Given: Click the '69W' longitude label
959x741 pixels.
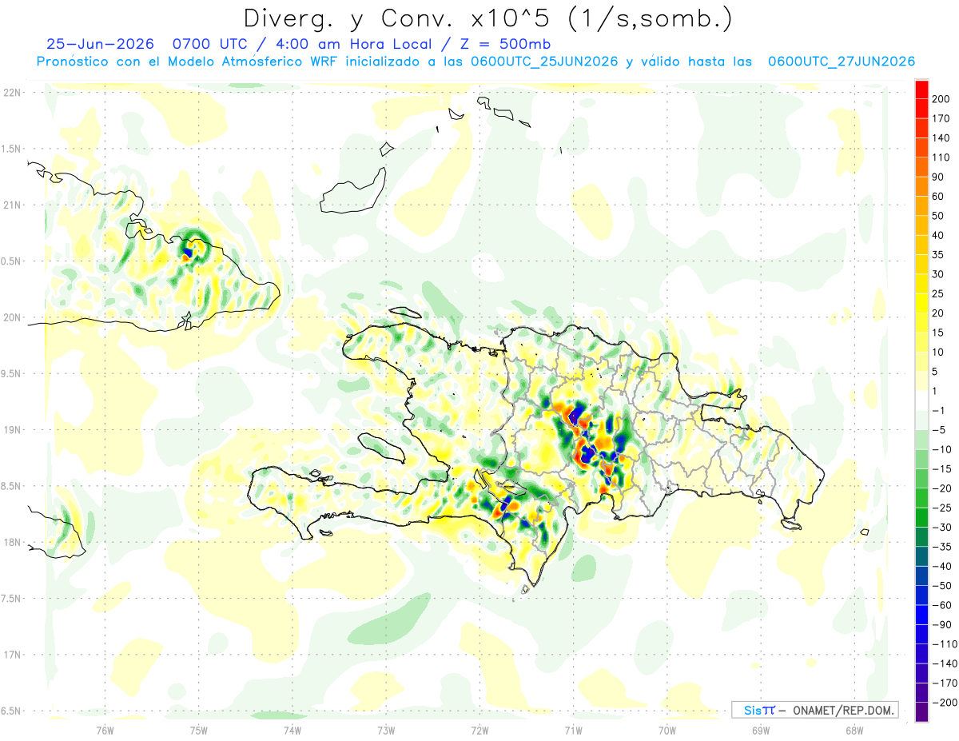Looking at the screenshot, I should pyautogui.click(x=761, y=730).
